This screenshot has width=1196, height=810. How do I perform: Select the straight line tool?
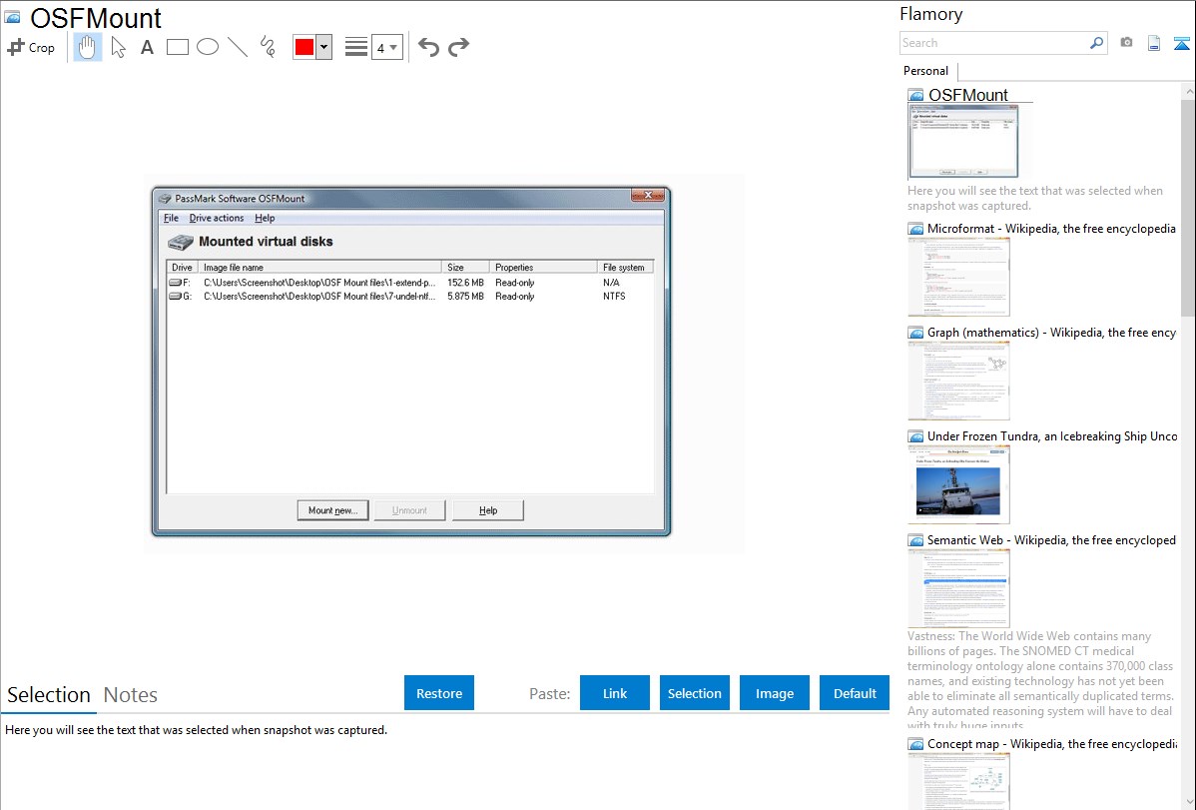238,47
